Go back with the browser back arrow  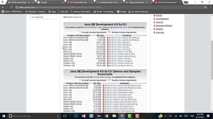coord(3,7)
